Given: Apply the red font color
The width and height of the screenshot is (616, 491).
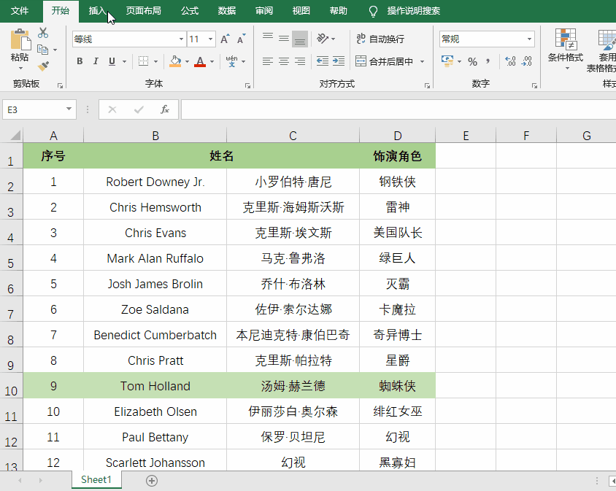Looking at the screenshot, I should pos(200,61).
